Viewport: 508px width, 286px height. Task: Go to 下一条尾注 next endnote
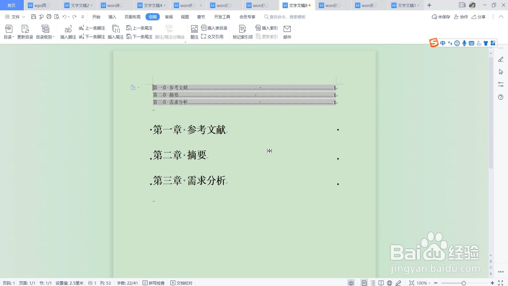[139, 37]
